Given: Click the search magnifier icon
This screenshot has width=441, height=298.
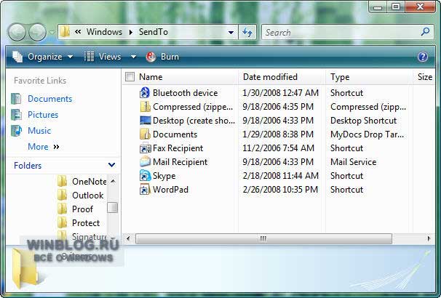Looking at the screenshot, I should tap(426, 32).
